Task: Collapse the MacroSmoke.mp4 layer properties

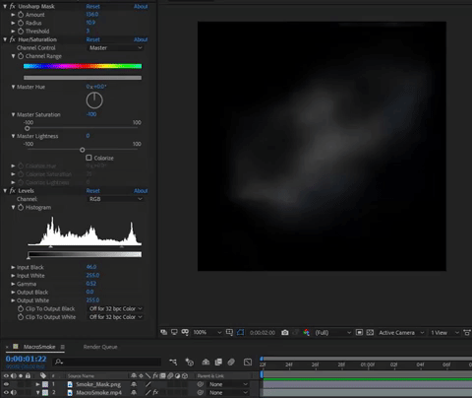Action: pyautogui.click(x=37, y=392)
